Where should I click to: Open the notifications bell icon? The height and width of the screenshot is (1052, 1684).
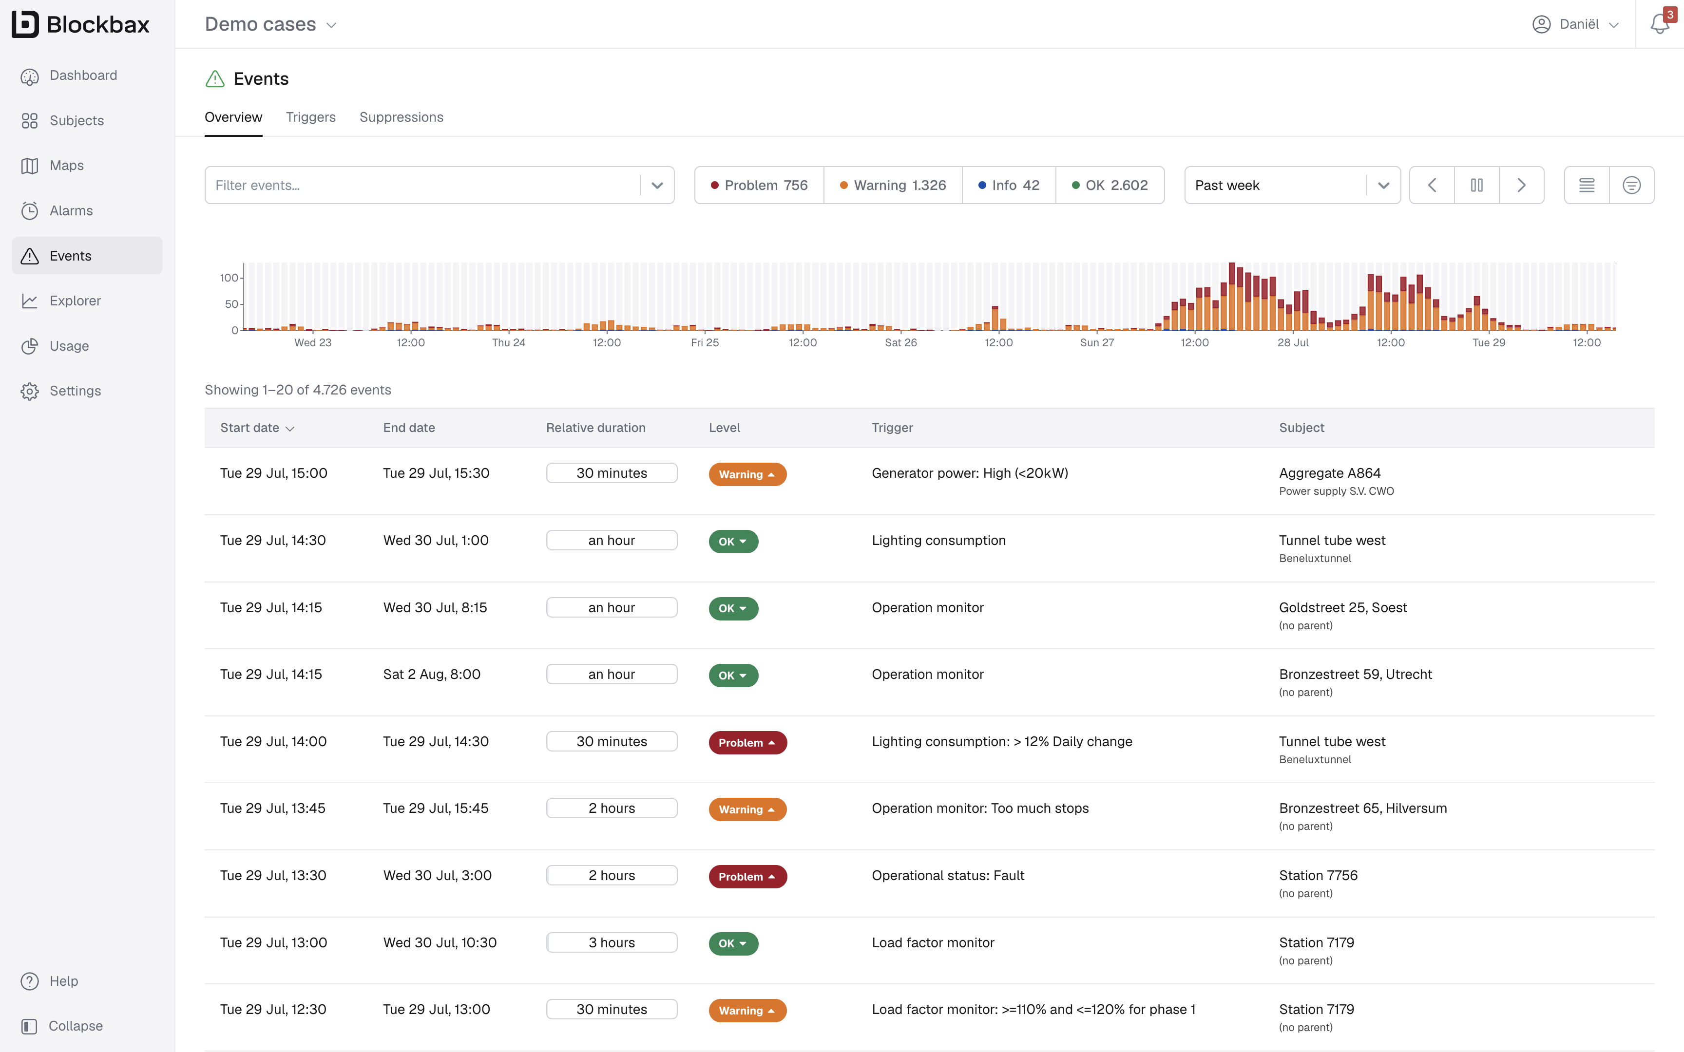[x=1659, y=24]
